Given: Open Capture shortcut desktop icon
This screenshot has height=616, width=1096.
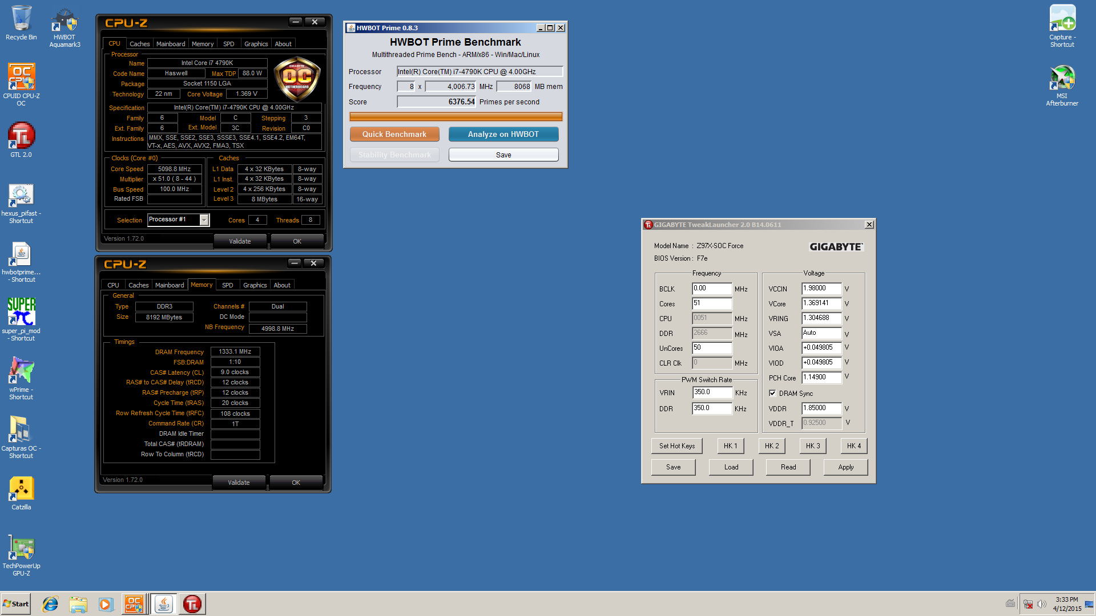Looking at the screenshot, I should click(x=1062, y=26).
